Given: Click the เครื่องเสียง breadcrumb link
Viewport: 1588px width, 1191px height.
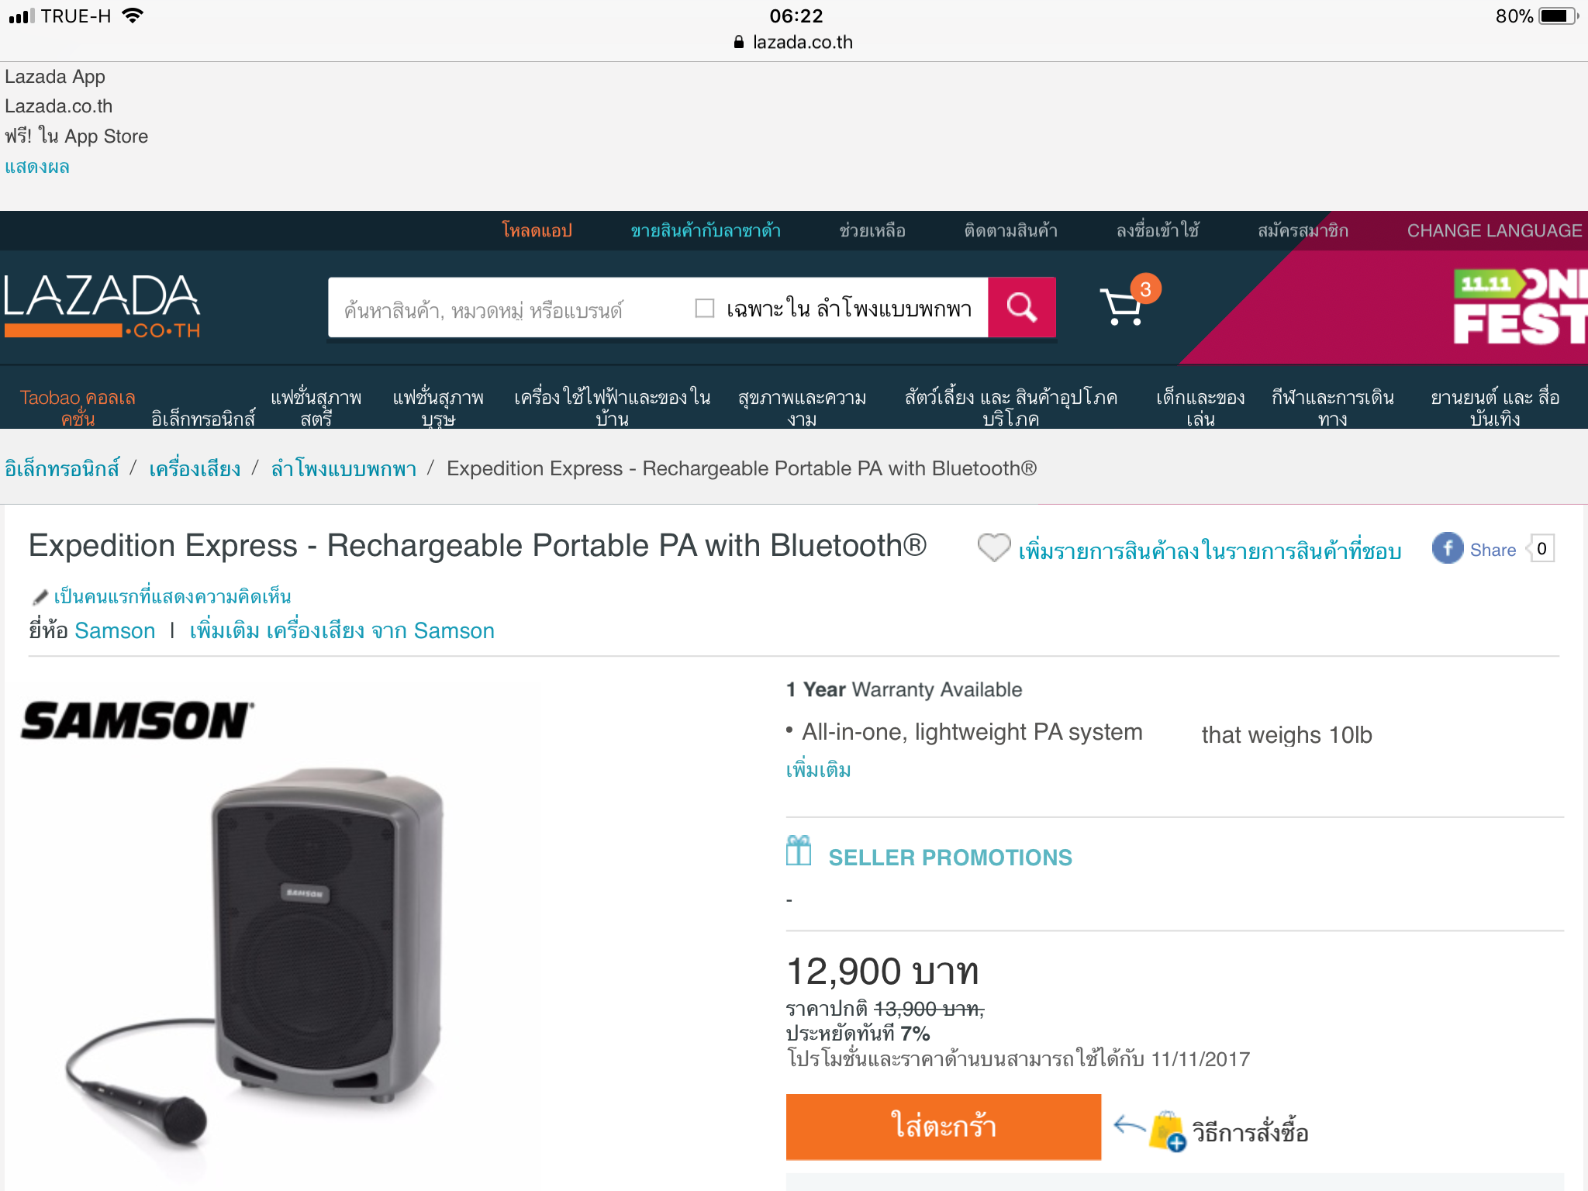Looking at the screenshot, I should tap(195, 469).
